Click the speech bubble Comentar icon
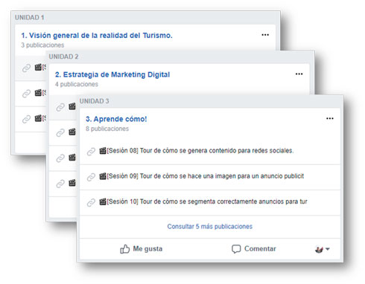The height and width of the screenshot is (284, 365). tap(236, 249)
